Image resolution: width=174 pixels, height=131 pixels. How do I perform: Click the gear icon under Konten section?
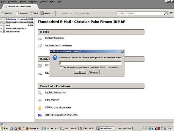pos(40,65)
